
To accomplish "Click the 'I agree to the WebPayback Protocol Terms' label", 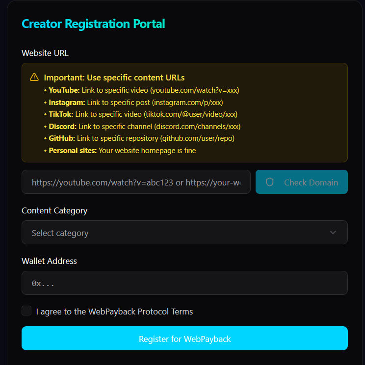I will [x=114, y=312].
